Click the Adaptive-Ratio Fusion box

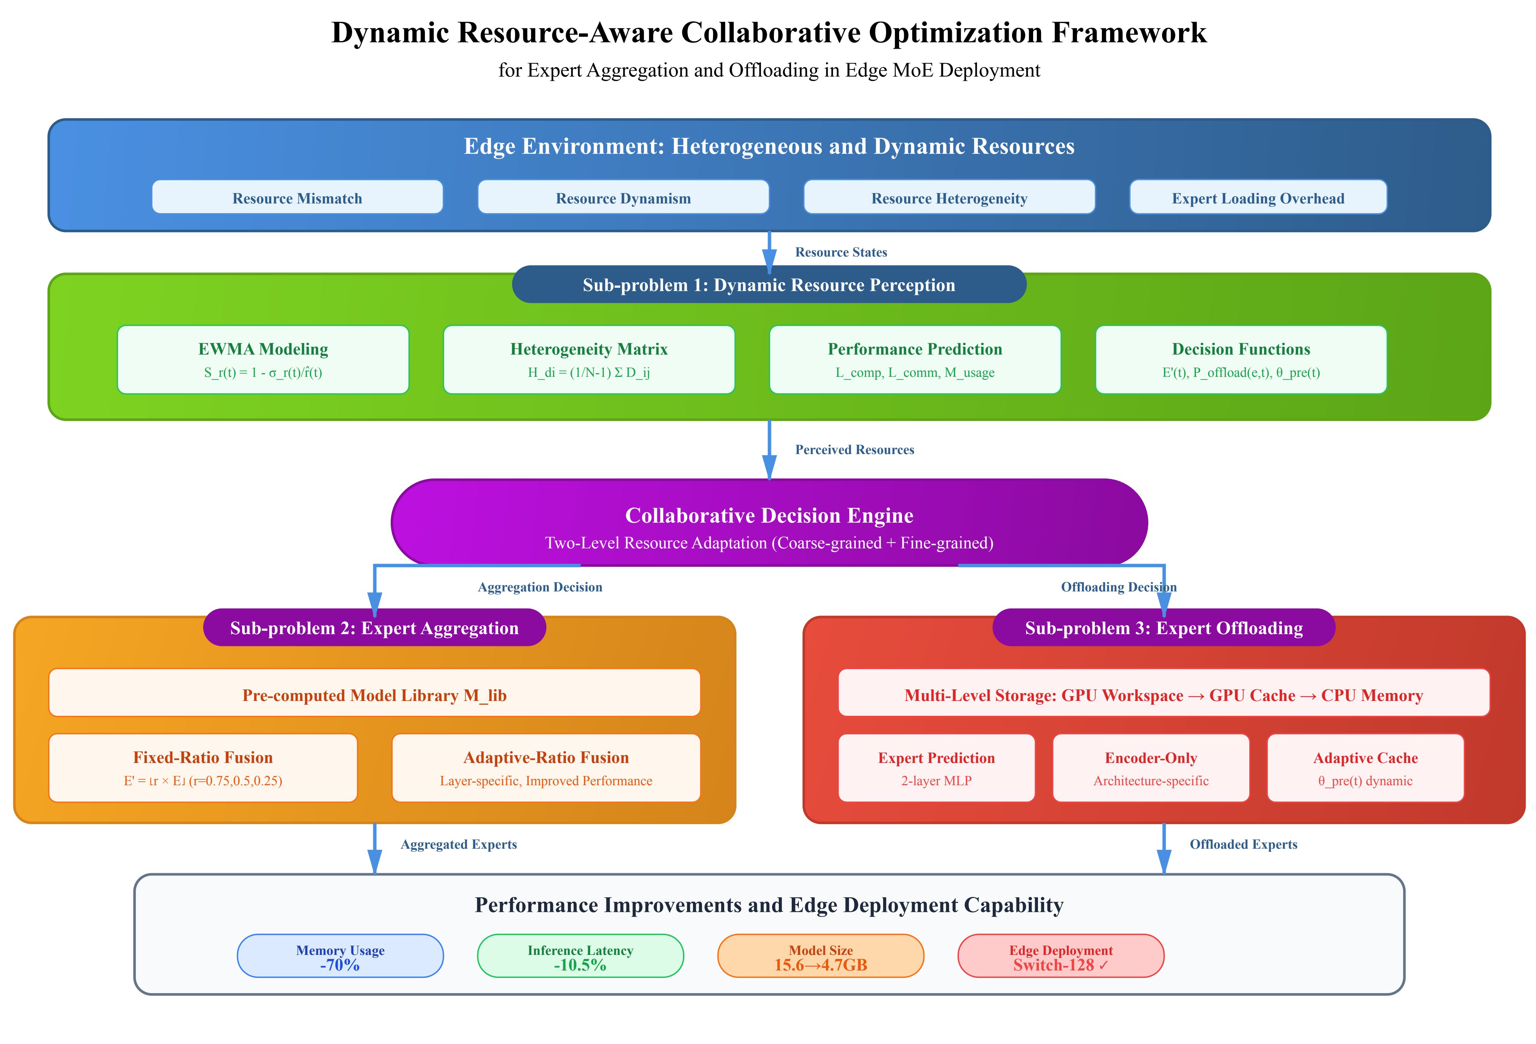(545, 768)
